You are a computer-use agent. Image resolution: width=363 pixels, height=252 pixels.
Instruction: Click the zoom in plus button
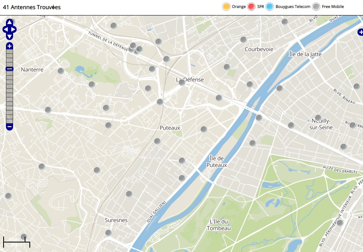click(x=10, y=46)
